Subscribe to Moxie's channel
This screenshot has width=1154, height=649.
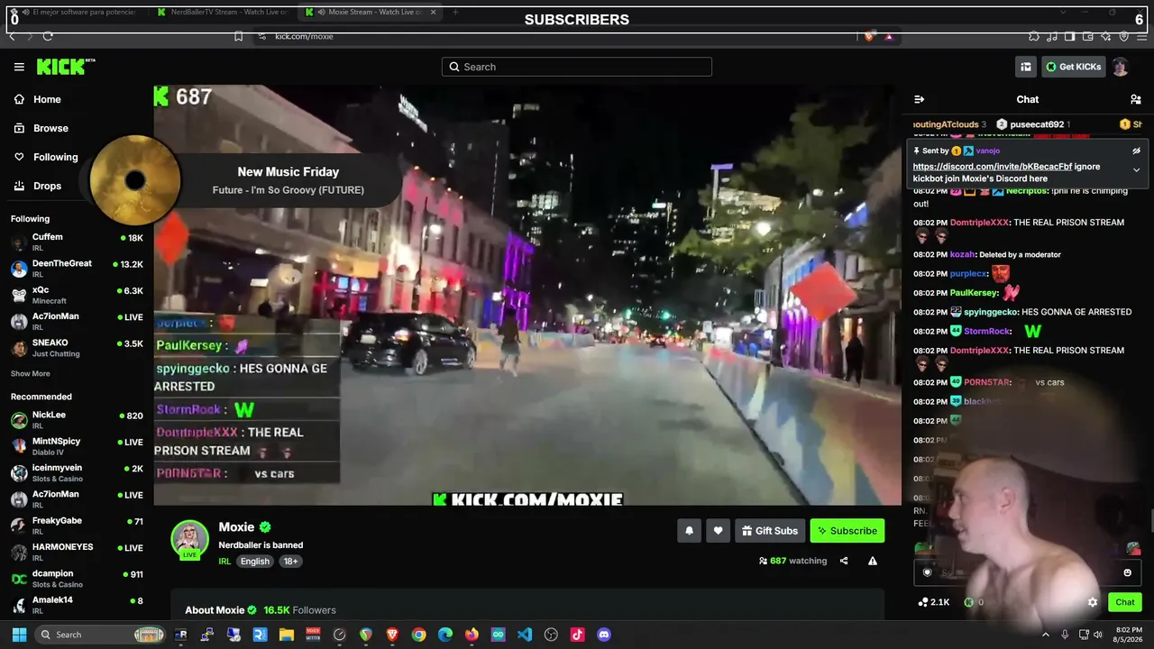[847, 531]
